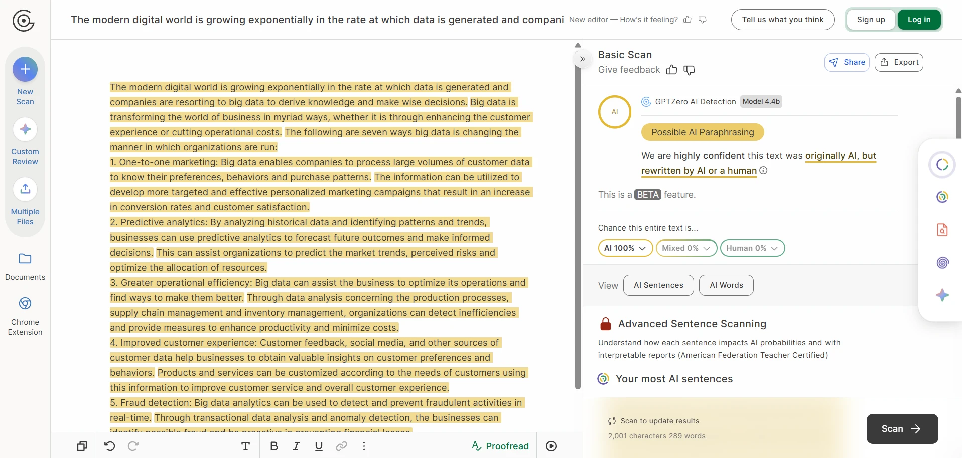Undo the last edit
This screenshot has width=962, height=458.
(110, 446)
